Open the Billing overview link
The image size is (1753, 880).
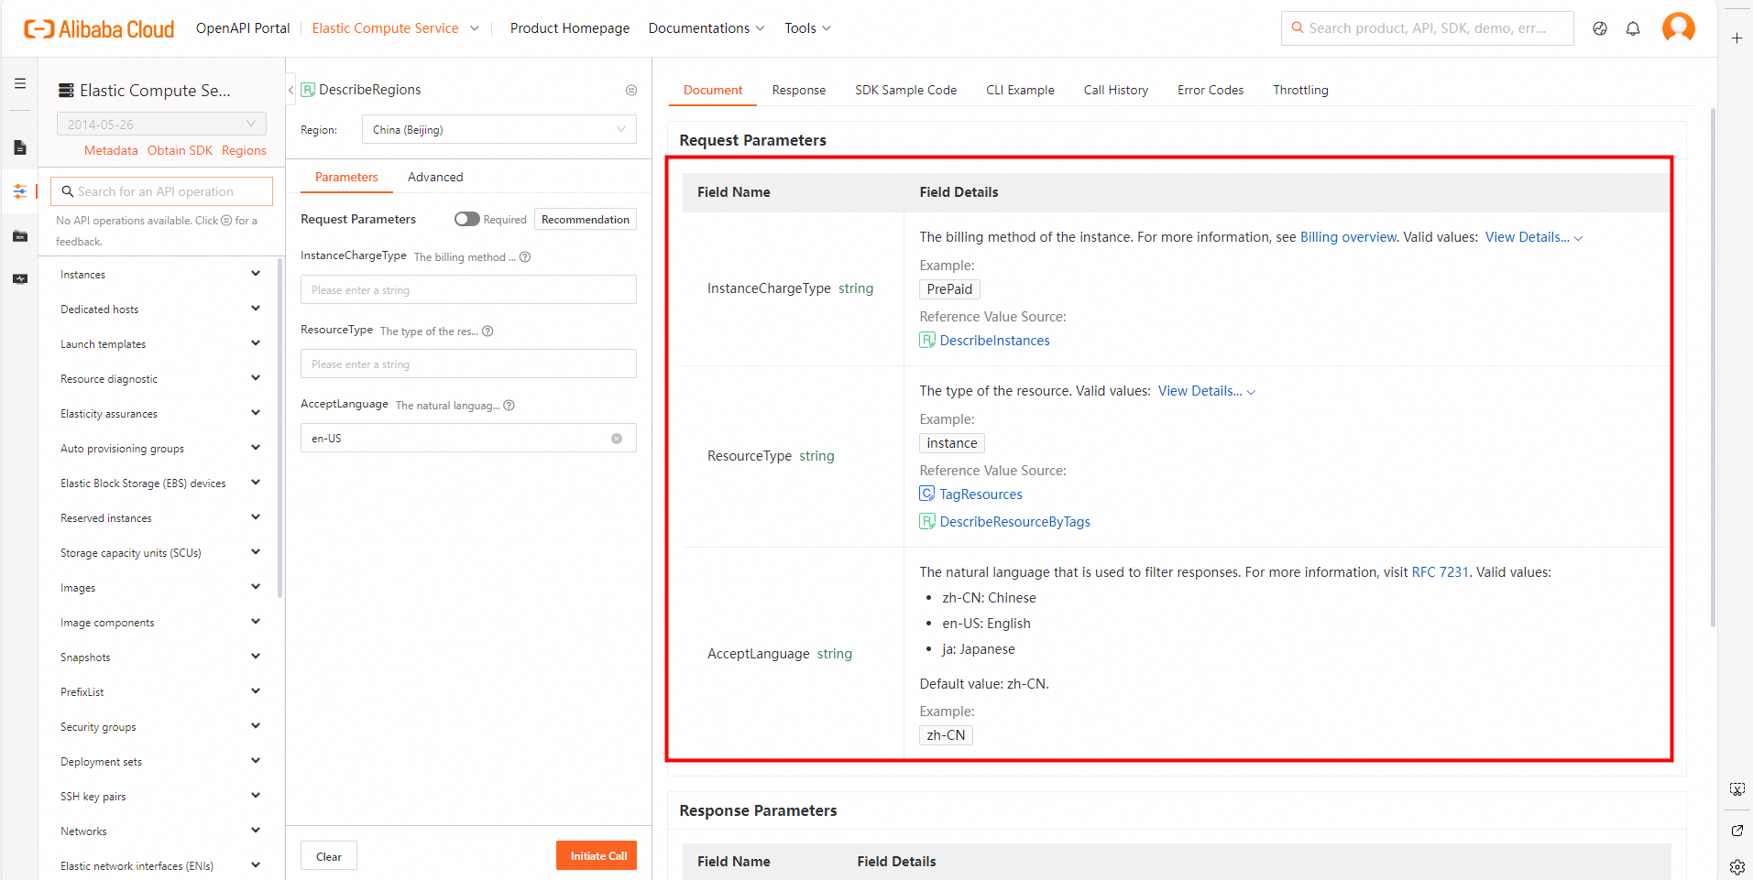[x=1348, y=237]
